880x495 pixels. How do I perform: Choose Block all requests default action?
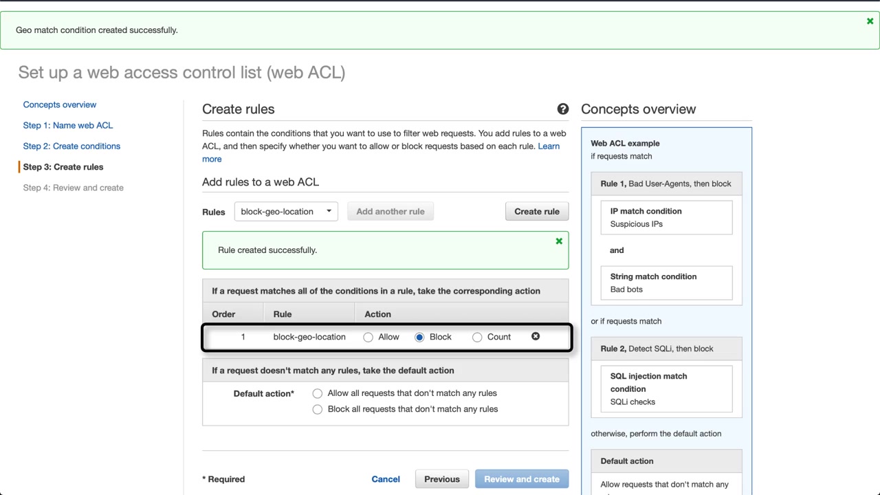[x=317, y=409]
